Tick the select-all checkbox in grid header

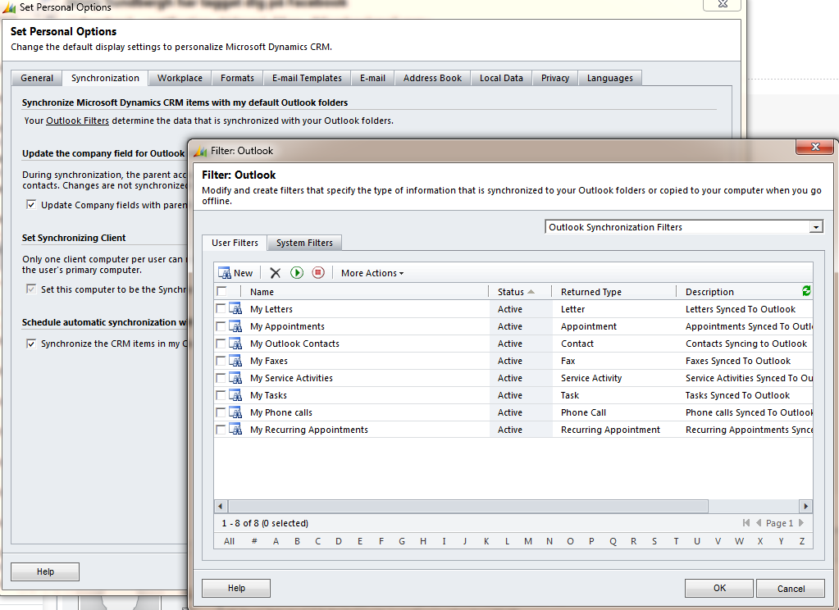click(x=221, y=291)
